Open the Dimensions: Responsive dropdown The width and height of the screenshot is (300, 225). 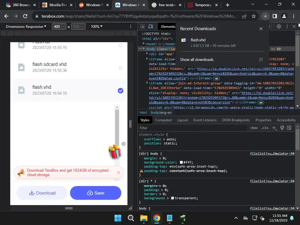tap(26, 27)
